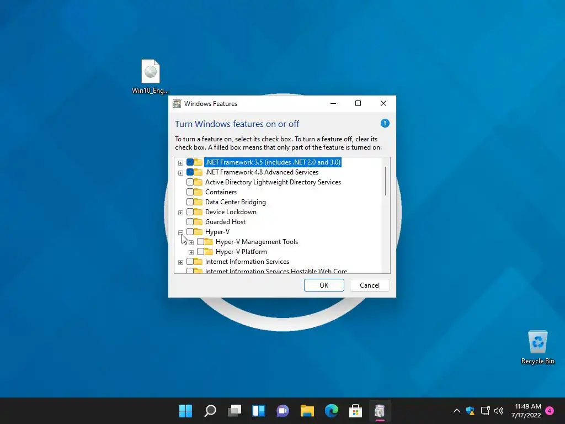This screenshot has width=565, height=424.
Task: Open the clock and date in taskbar
Action: pyautogui.click(x=526, y=411)
